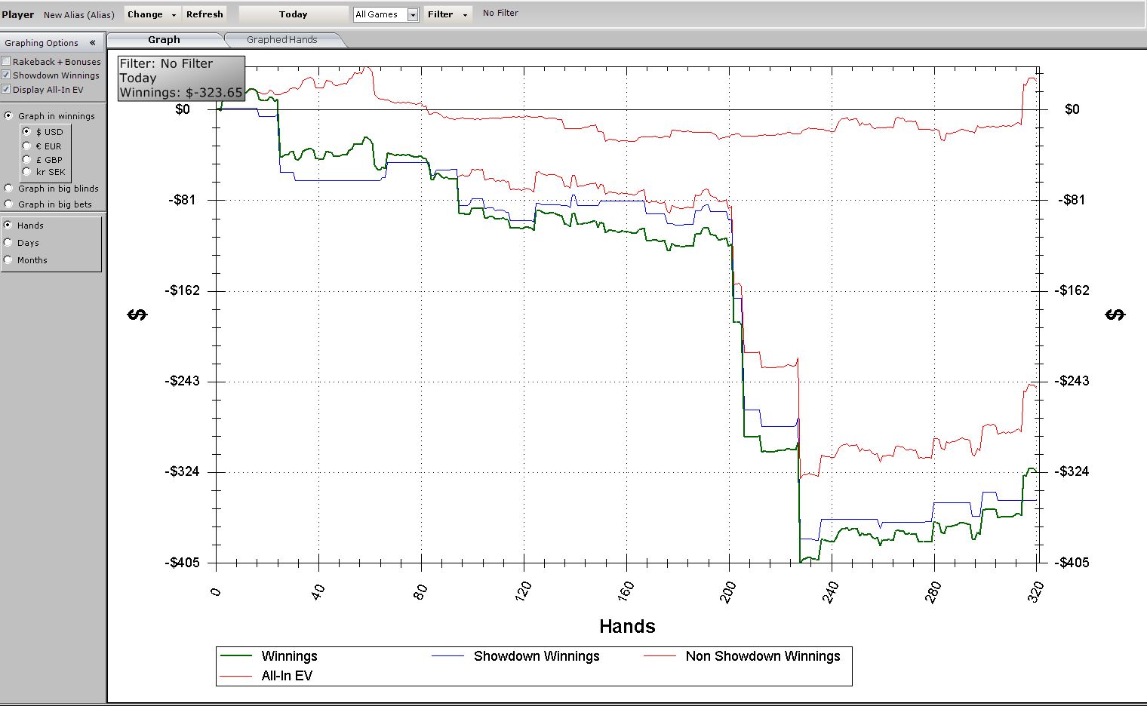This screenshot has height=706, width=1147.
Task: Select the Days grouping option
Action: coord(9,243)
